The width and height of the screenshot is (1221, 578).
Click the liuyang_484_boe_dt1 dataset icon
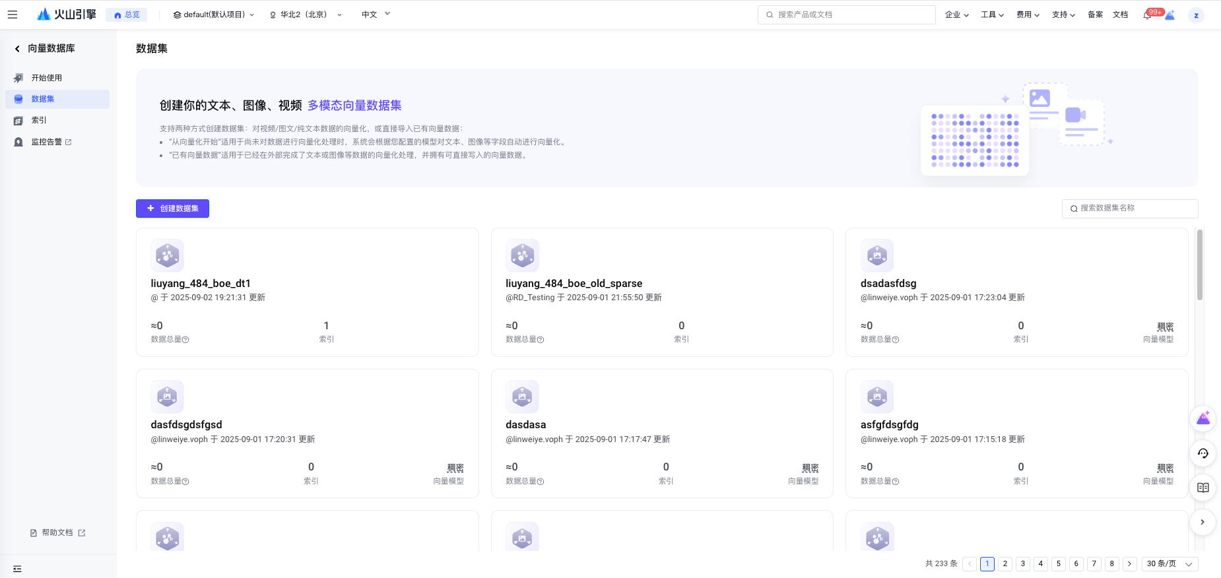pyautogui.click(x=168, y=255)
